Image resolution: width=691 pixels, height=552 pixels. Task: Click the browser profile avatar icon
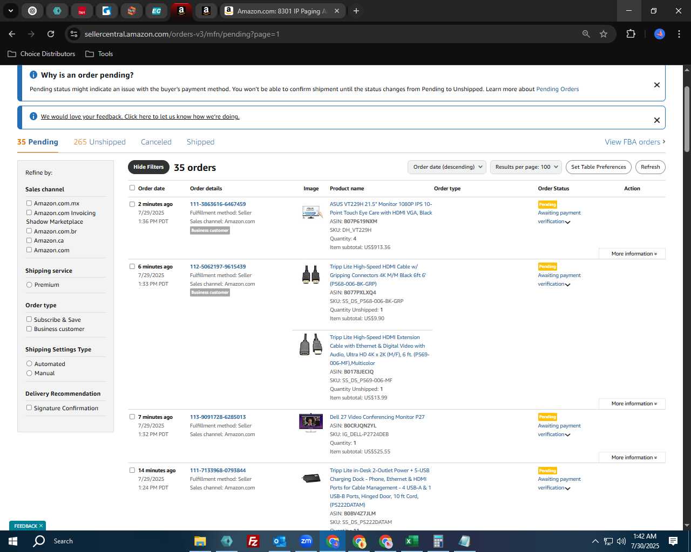[x=660, y=34]
